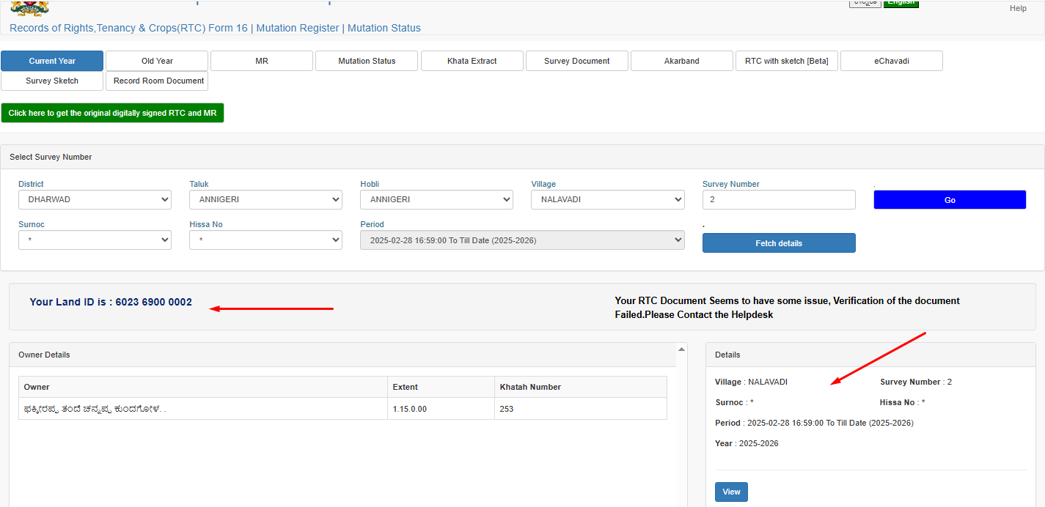Select the Village : NALAVADI detail text
The height and width of the screenshot is (507, 1045).
(x=751, y=382)
